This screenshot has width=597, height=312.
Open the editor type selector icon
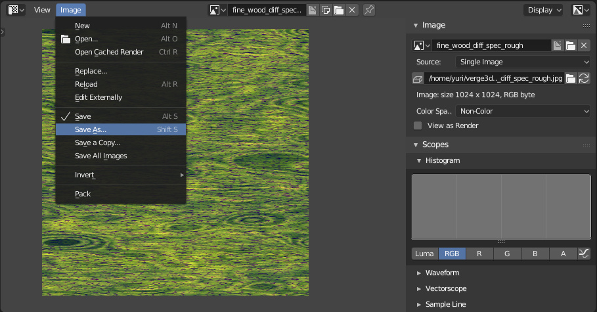click(x=16, y=10)
